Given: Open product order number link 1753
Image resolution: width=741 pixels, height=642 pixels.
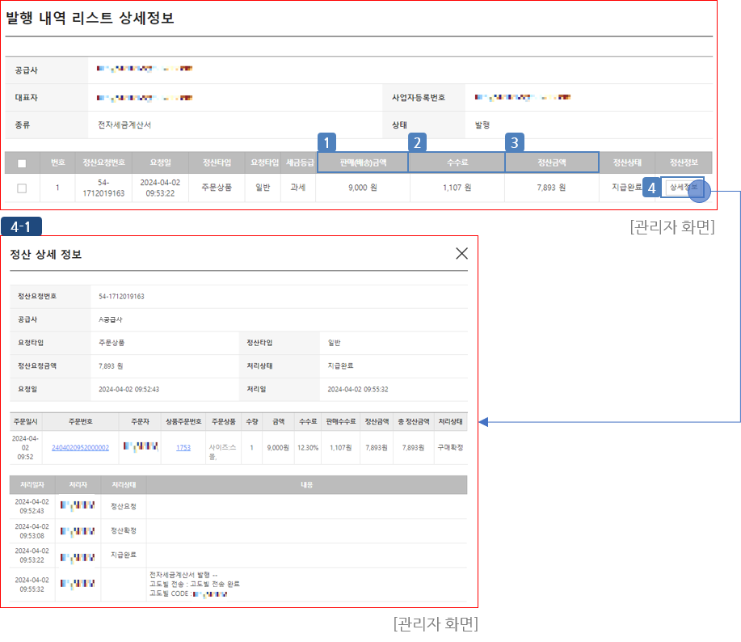Looking at the screenshot, I should click(183, 447).
